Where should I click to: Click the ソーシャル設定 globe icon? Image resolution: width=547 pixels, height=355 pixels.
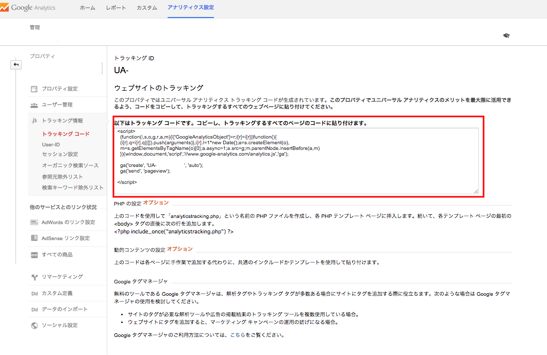pyautogui.click(x=34, y=326)
